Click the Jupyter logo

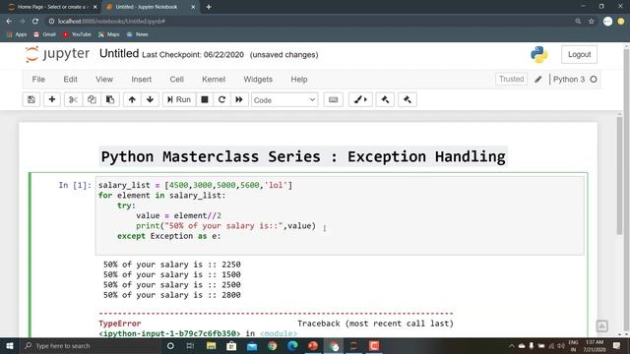tap(57, 54)
